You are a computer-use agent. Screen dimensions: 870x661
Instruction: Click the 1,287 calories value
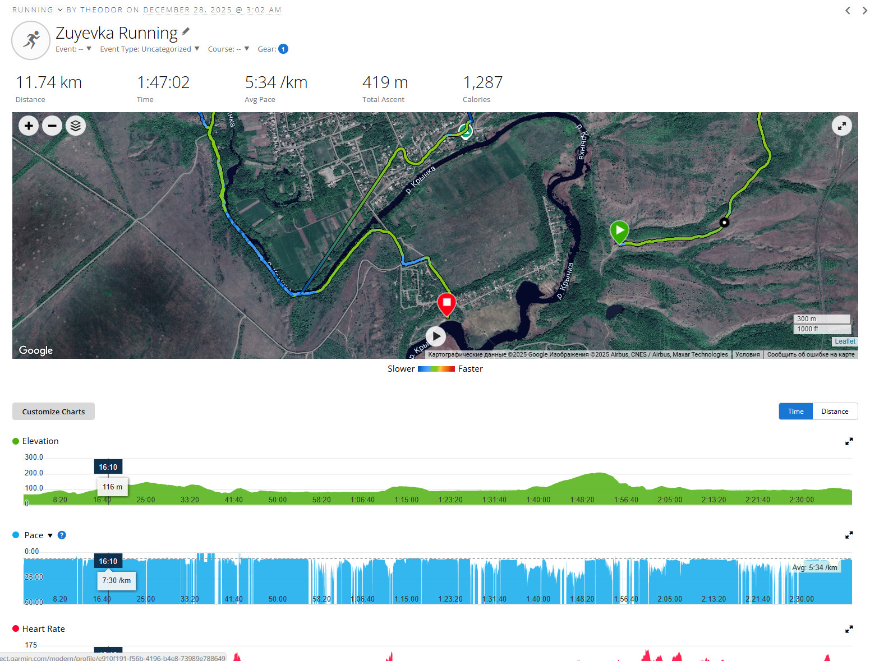(482, 82)
